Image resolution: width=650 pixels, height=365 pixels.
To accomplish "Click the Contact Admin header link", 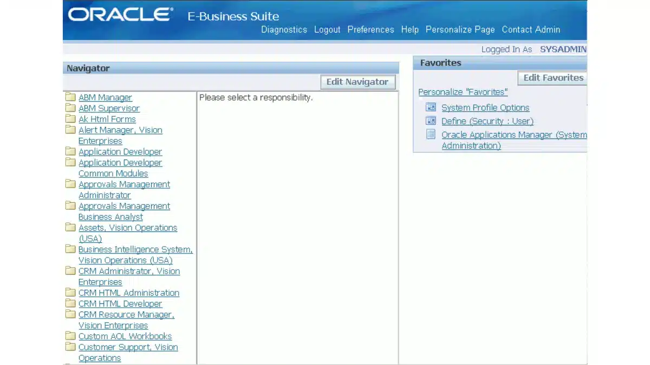I will [x=531, y=30].
